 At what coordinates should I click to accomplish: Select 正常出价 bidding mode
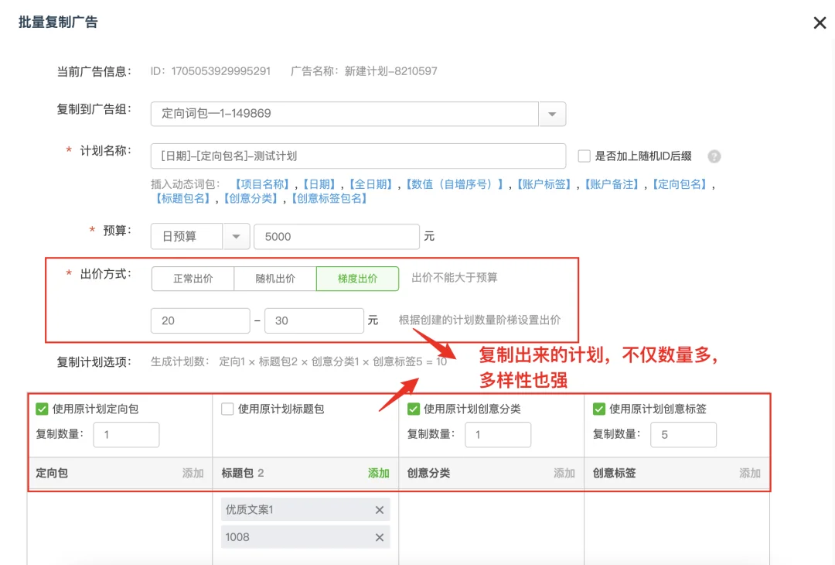(x=193, y=279)
